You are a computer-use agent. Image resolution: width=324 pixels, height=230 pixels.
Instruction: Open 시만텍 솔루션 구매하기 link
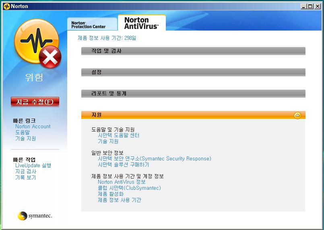click(x=123, y=164)
